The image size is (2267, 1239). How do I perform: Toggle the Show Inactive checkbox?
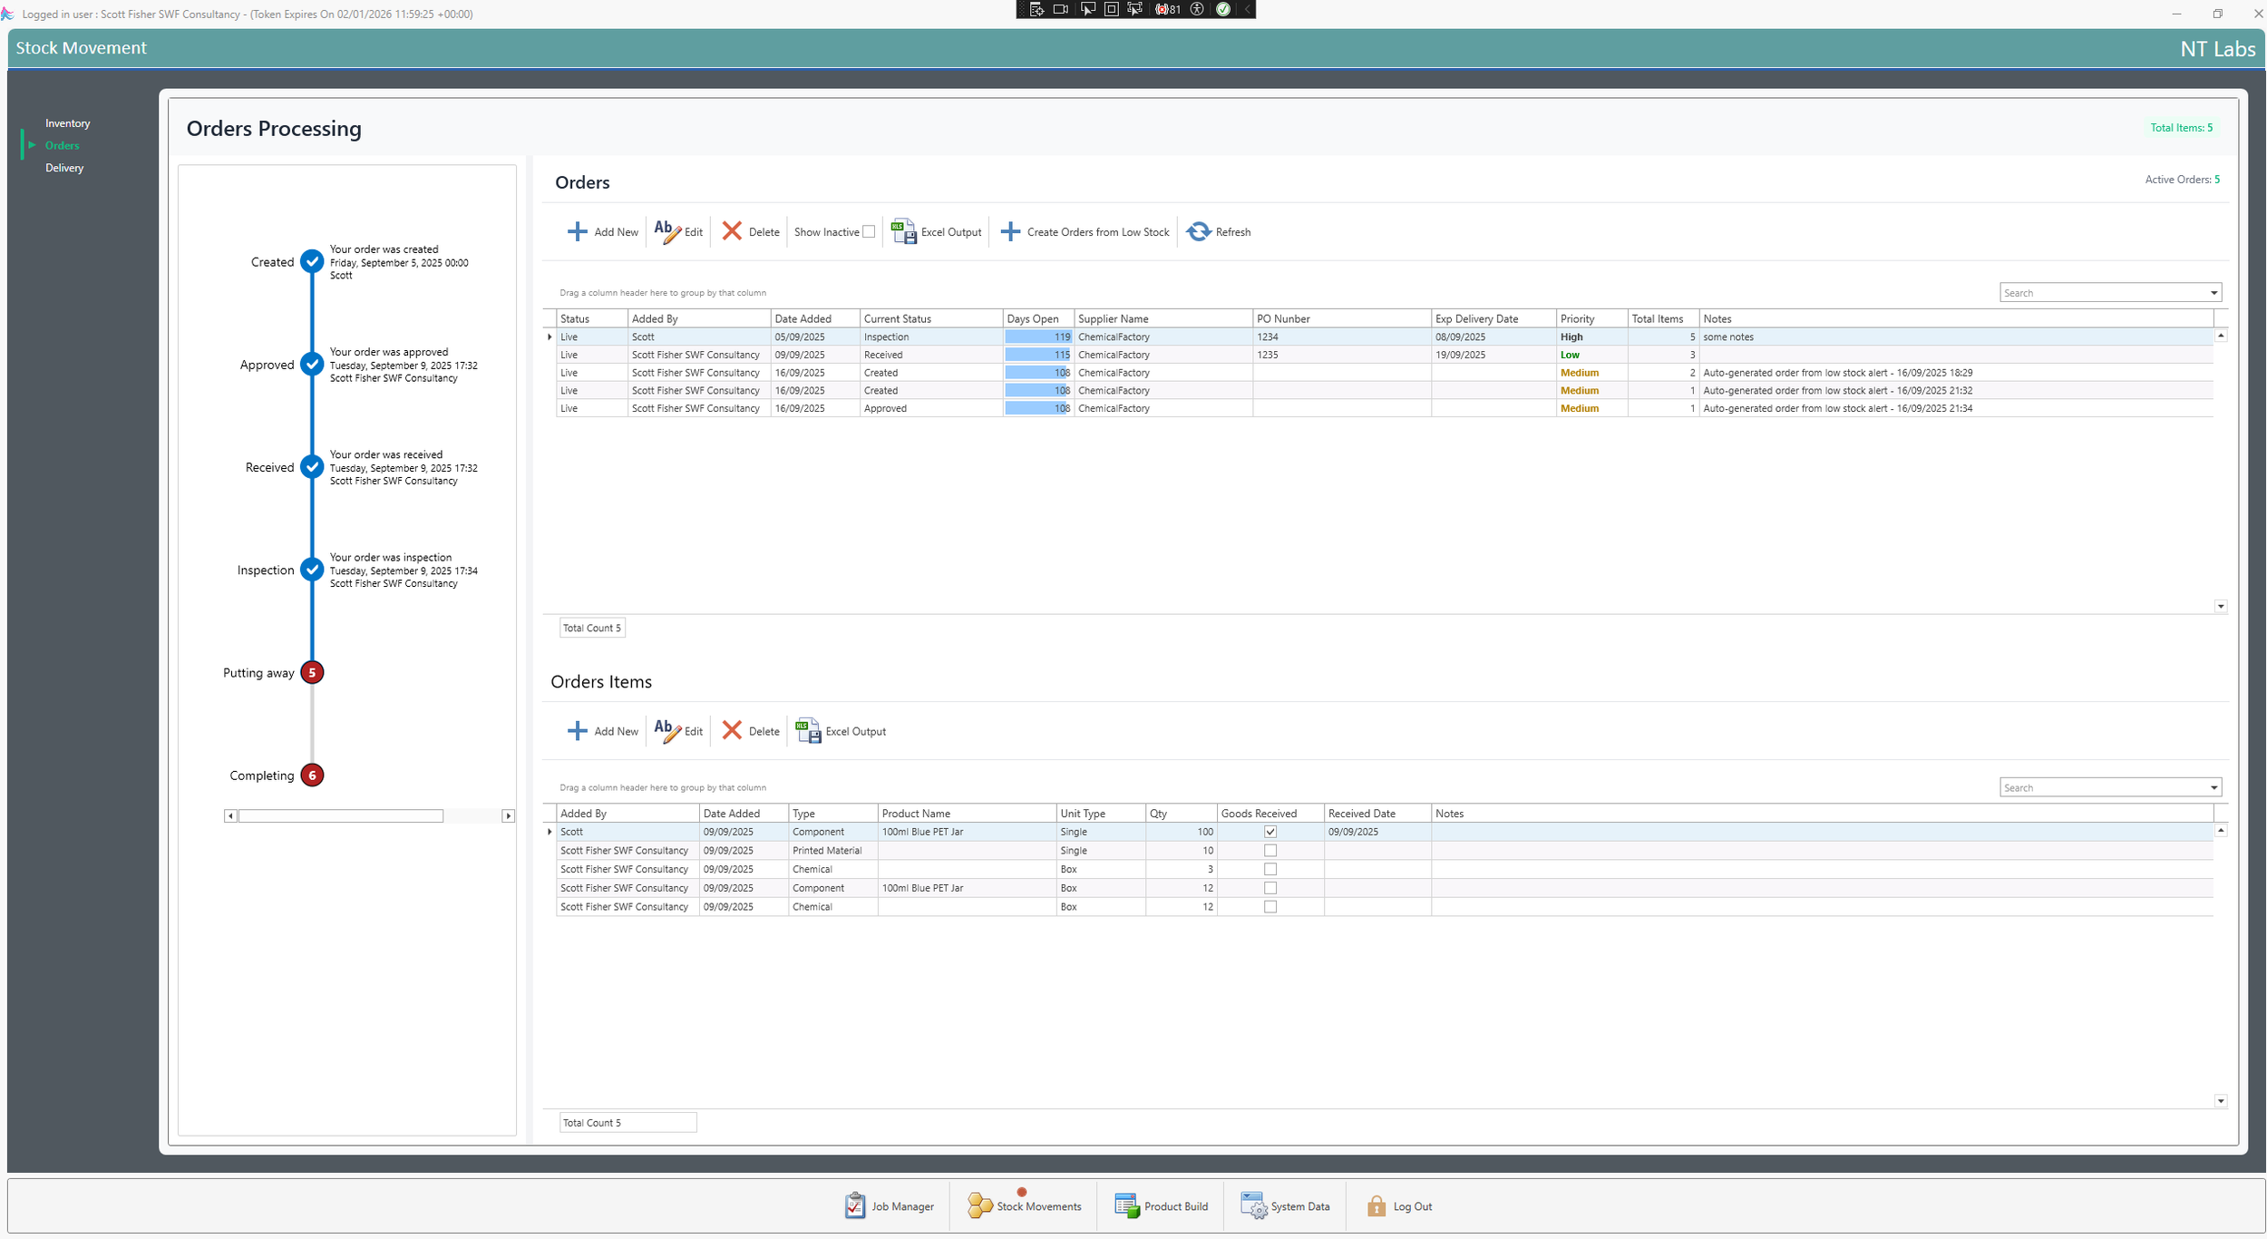point(869,232)
